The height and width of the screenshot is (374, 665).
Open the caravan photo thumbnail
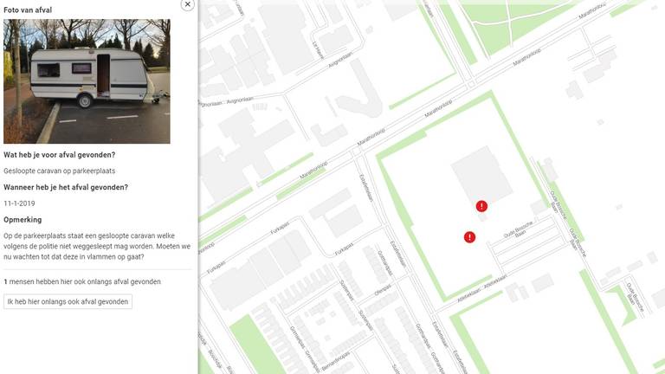[87, 81]
